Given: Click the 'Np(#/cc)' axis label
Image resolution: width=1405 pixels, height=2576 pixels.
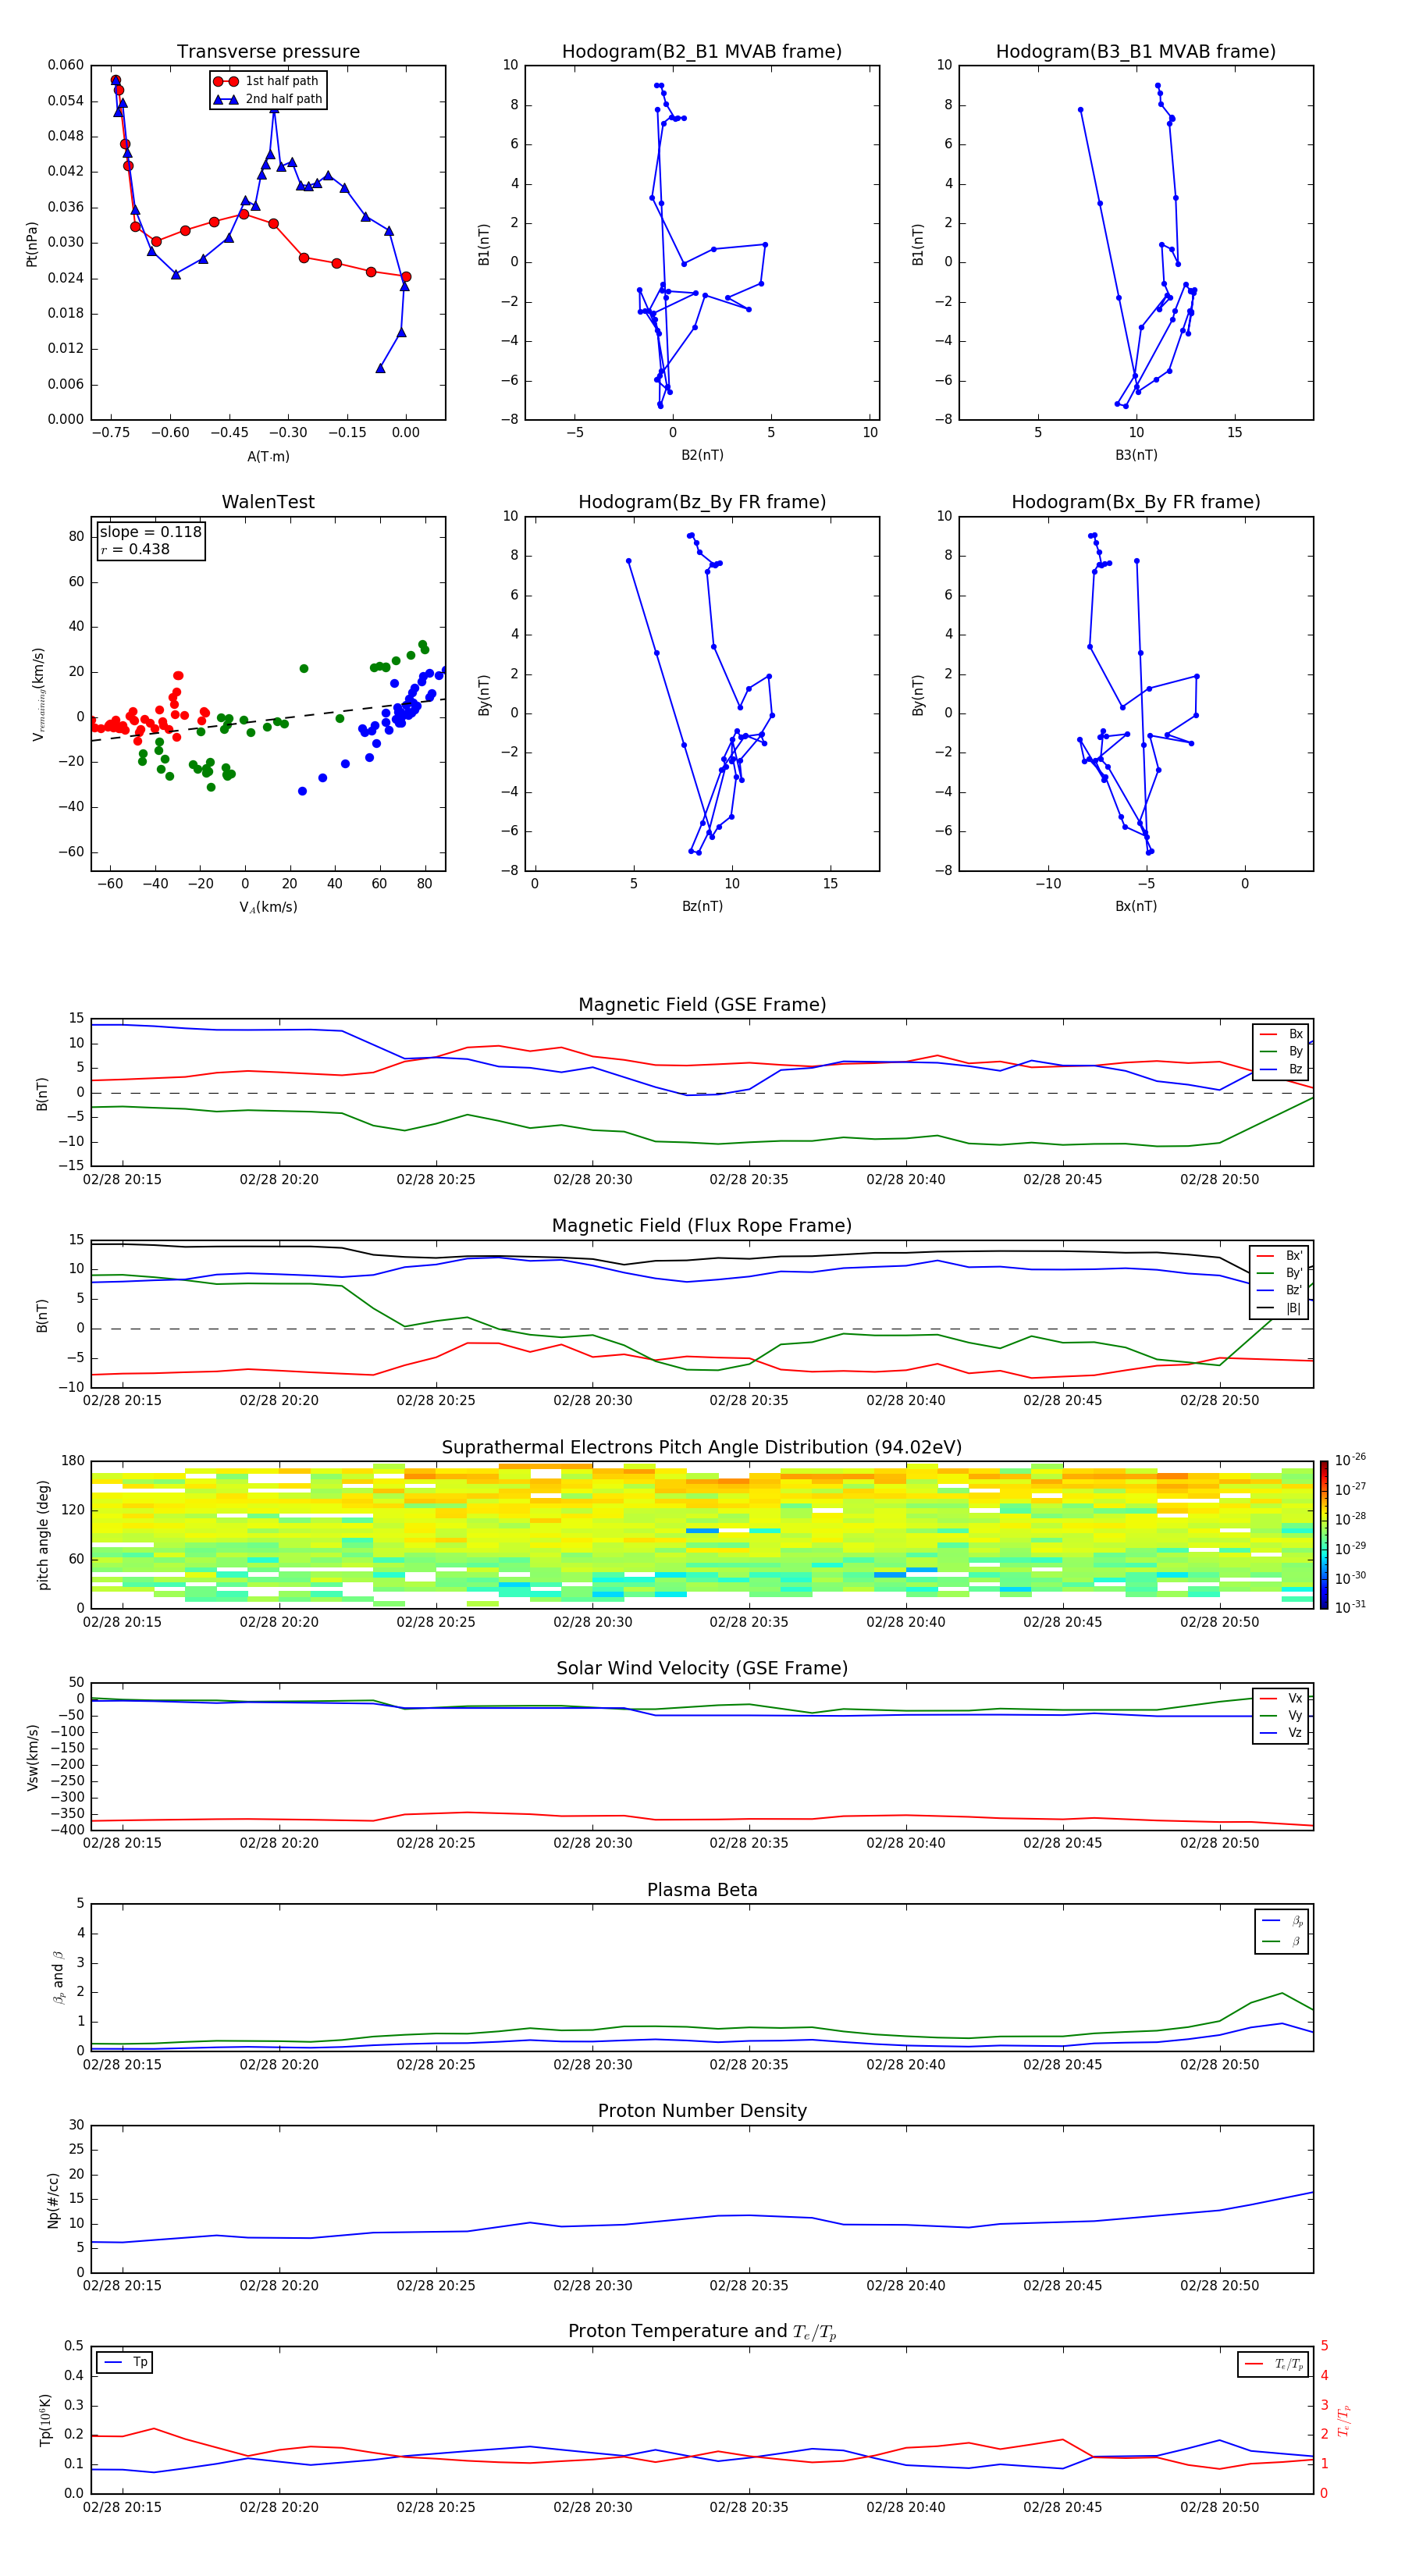Looking at the screenshot, I should 53,2199.
